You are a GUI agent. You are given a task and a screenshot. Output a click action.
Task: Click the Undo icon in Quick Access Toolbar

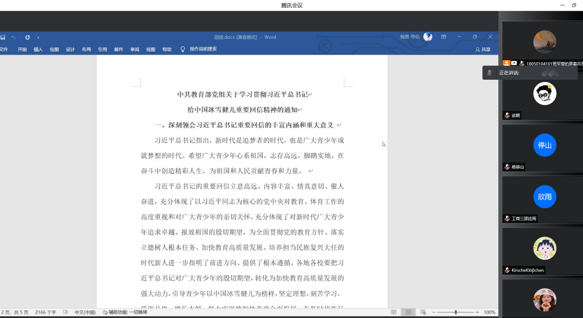[x=13, y=37]
